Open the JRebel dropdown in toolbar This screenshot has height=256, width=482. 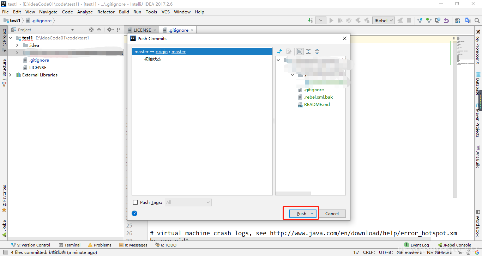tap(384, 20)
